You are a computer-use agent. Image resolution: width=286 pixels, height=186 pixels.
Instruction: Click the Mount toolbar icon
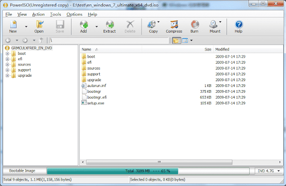coord(214,25)
